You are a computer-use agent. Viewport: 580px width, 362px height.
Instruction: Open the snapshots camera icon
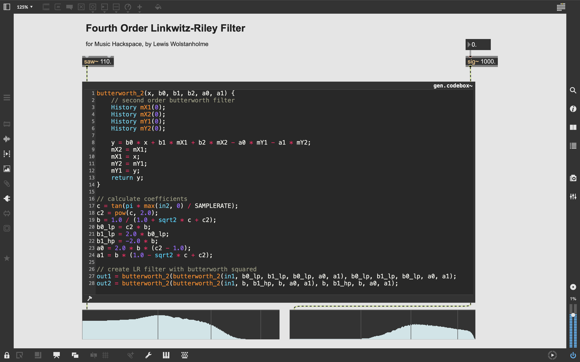573,178
